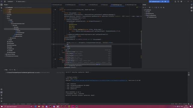Expand External Libraries node
Screen dimensions: 193x108
[x=5, y=54]
